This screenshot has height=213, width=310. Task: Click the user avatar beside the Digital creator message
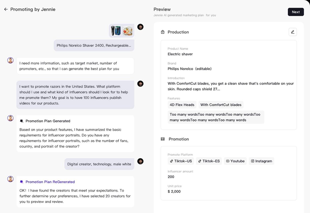[x=140, y=161]
